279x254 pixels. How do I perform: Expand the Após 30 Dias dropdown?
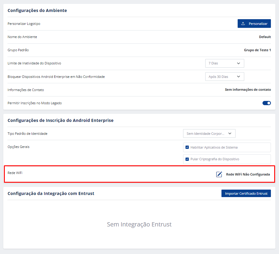click(x=224, y=77)
